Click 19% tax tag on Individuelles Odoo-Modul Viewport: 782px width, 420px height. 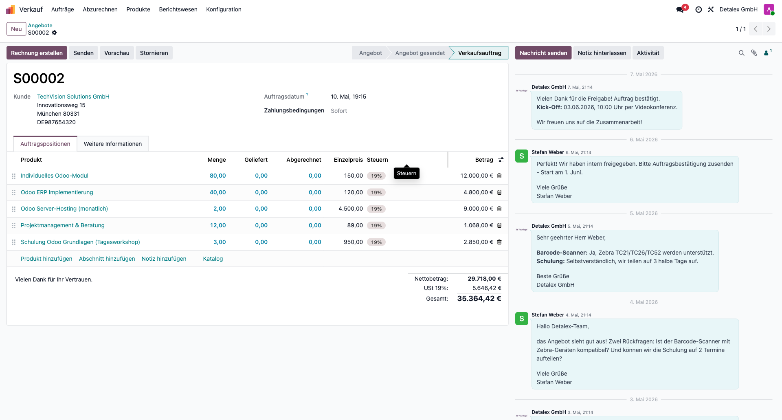pyautogui.click(x=376, y=176)
